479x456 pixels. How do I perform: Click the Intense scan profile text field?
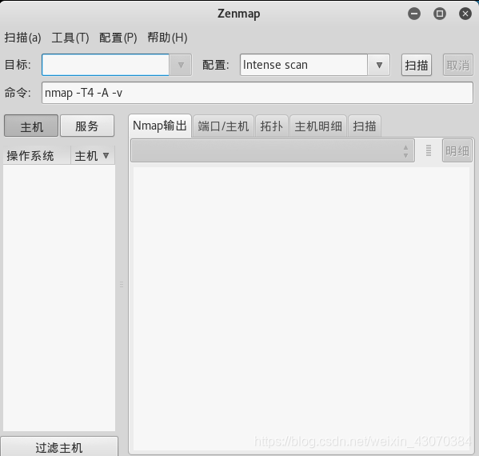tap(304, 65)
